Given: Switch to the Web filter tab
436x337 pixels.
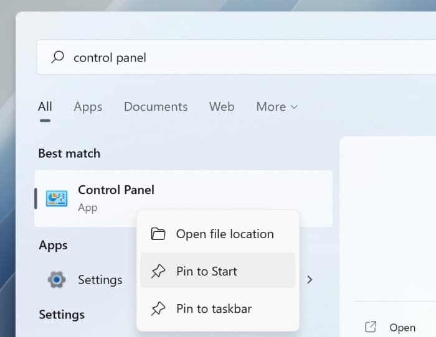Looking at the screenshot, I should point(222,106).
